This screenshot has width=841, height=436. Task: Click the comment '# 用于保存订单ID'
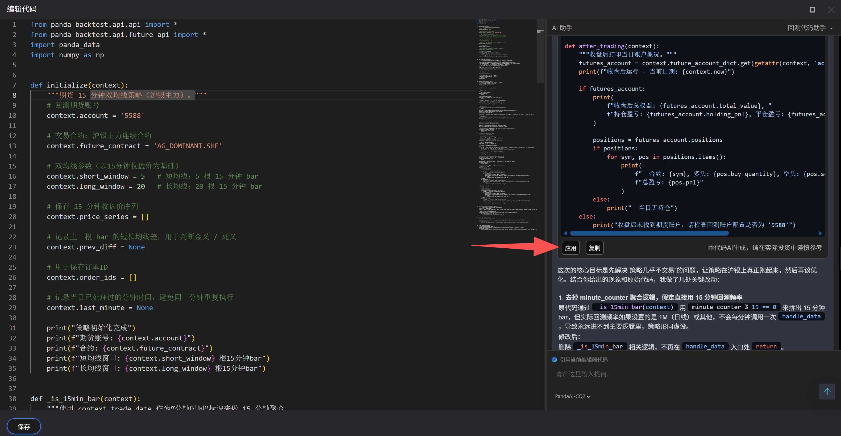pyautogui.click(x=77, y=267)
